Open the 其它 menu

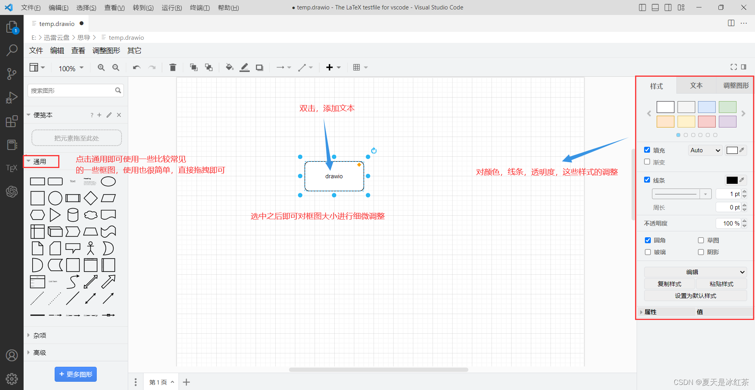click(x=134, y=50)
